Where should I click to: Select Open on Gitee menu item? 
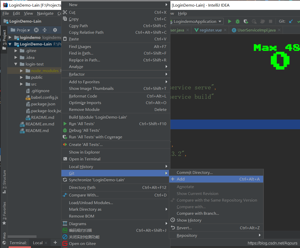click(115, 244)
